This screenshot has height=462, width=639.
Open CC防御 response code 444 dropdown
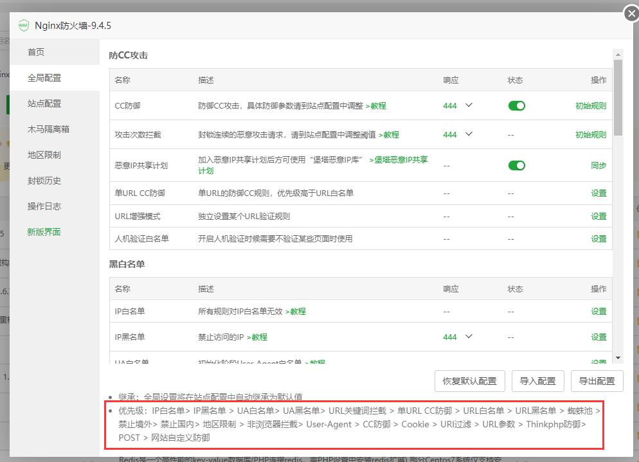(458, 105)
